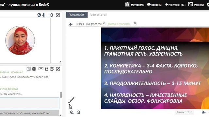
Task: Close the Звезда Ютюба.pdf tab
Action: (x=135, y=23)
